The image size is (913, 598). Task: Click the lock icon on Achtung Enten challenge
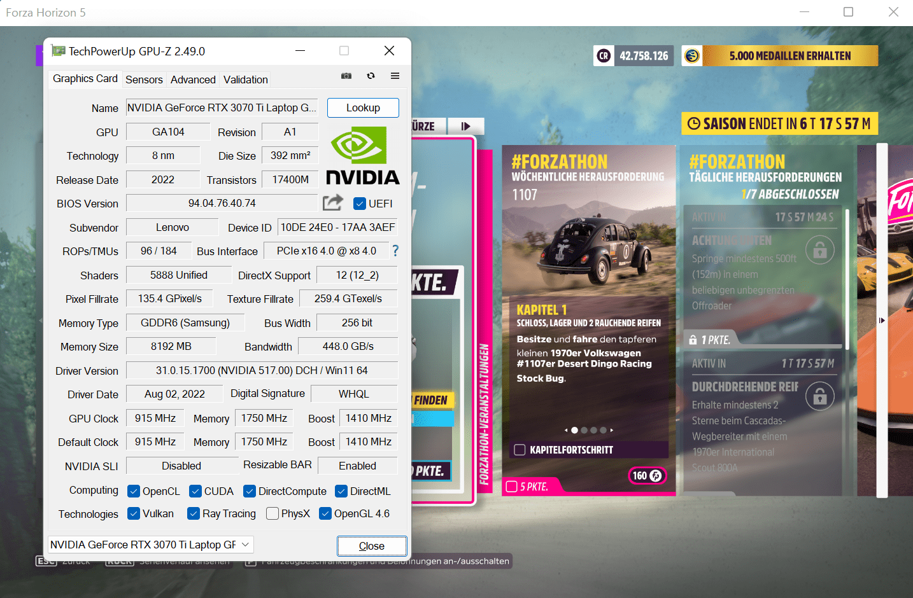(820, 250)
